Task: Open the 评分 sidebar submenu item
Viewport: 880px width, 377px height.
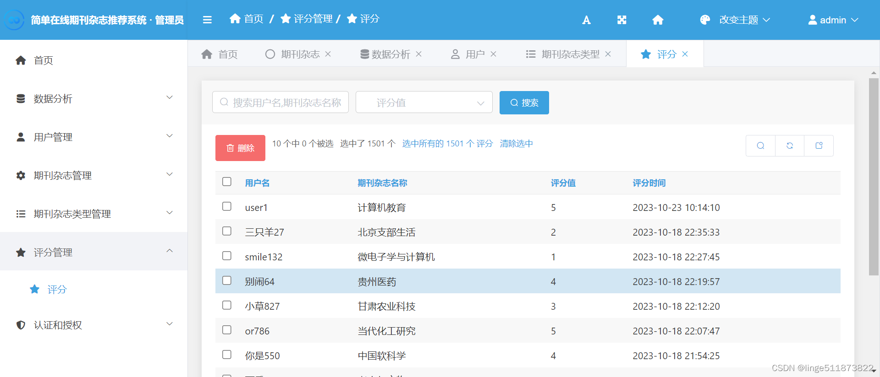Action: [57, 290]
